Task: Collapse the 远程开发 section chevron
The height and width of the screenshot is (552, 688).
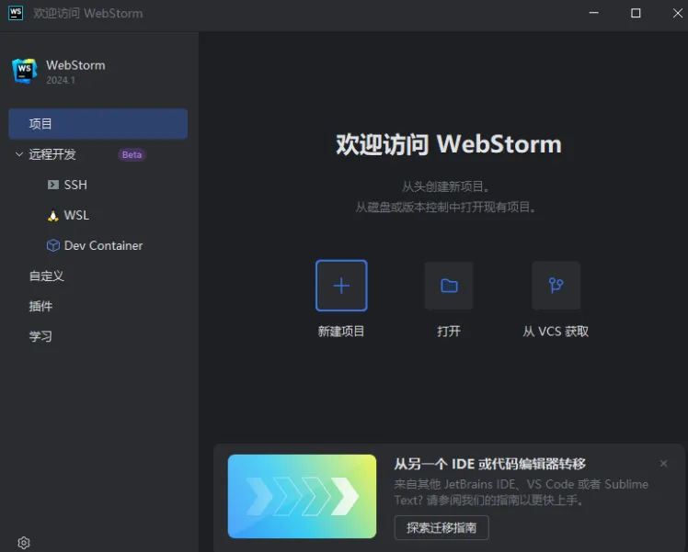Action: click(19, 154)
